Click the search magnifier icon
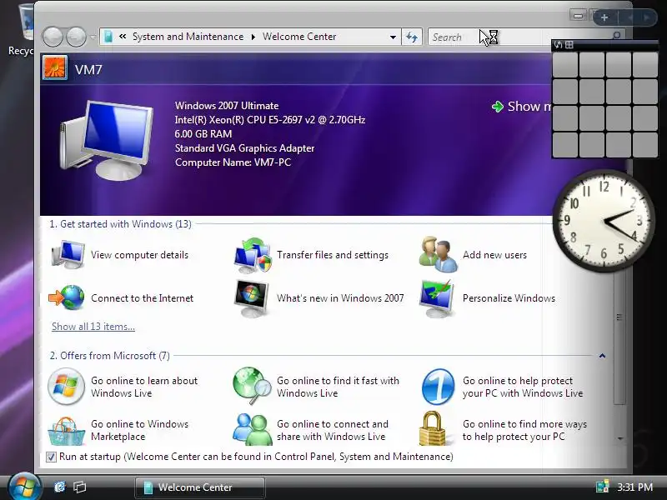 point(617,36)
